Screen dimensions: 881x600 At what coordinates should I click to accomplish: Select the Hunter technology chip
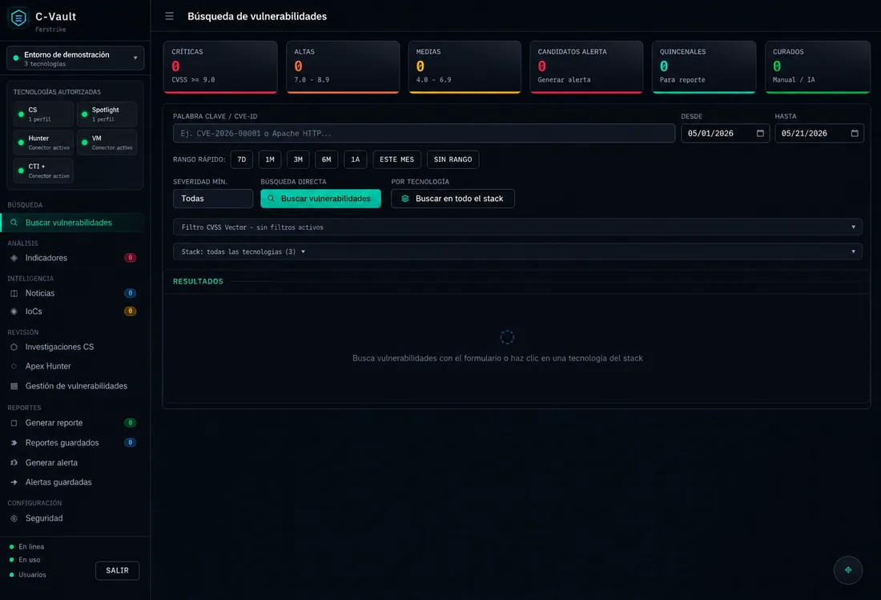43,142
